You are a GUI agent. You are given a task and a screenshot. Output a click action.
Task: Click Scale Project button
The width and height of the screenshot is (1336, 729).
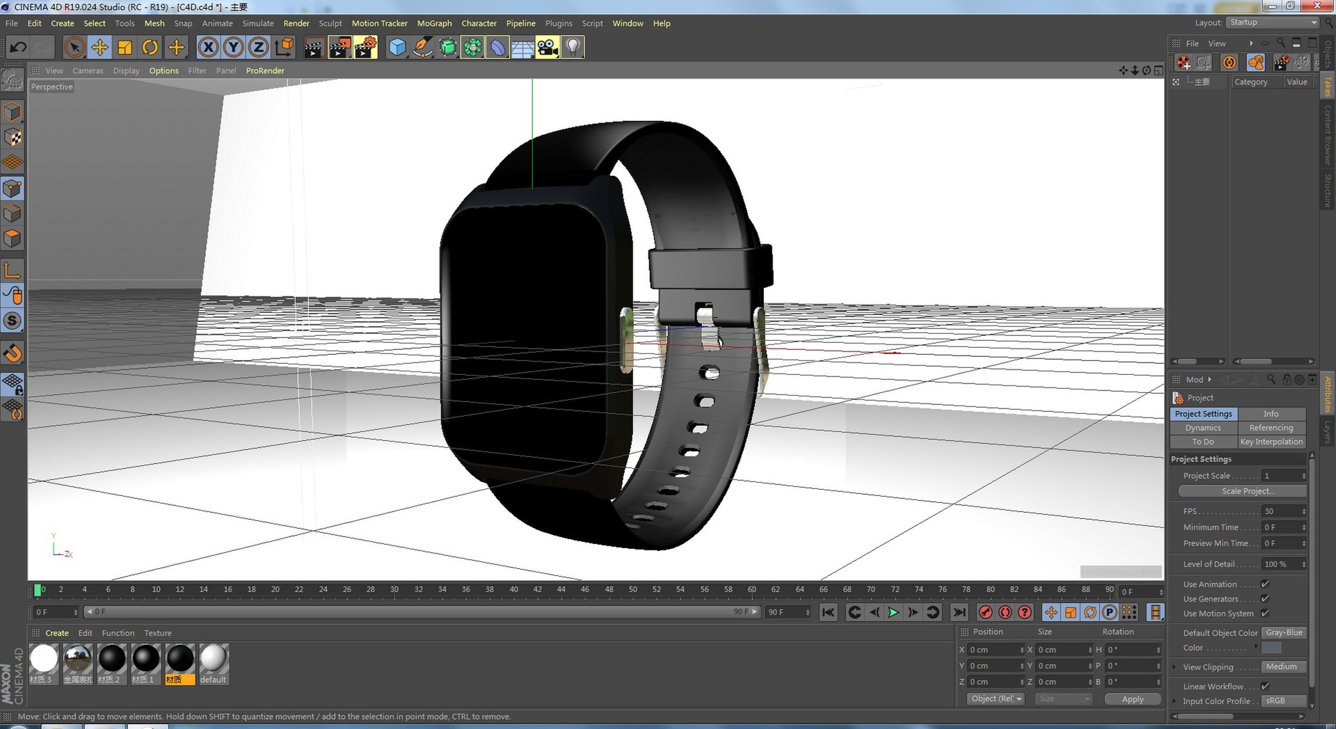1243,491
